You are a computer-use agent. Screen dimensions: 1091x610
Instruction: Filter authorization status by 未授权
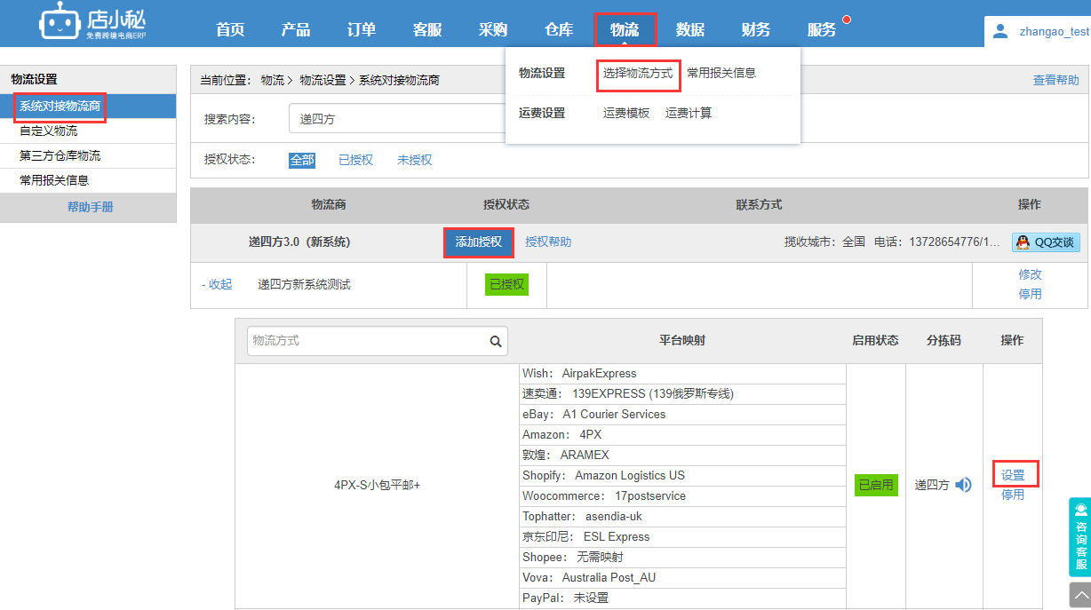(414, 160)
